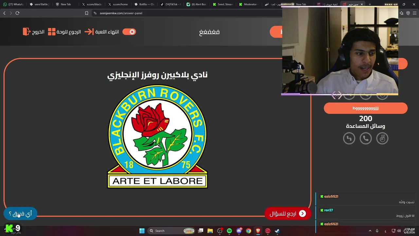419x236 pixels.
Task: Open the clock and date in taskbar
Action: click(410, 231)
